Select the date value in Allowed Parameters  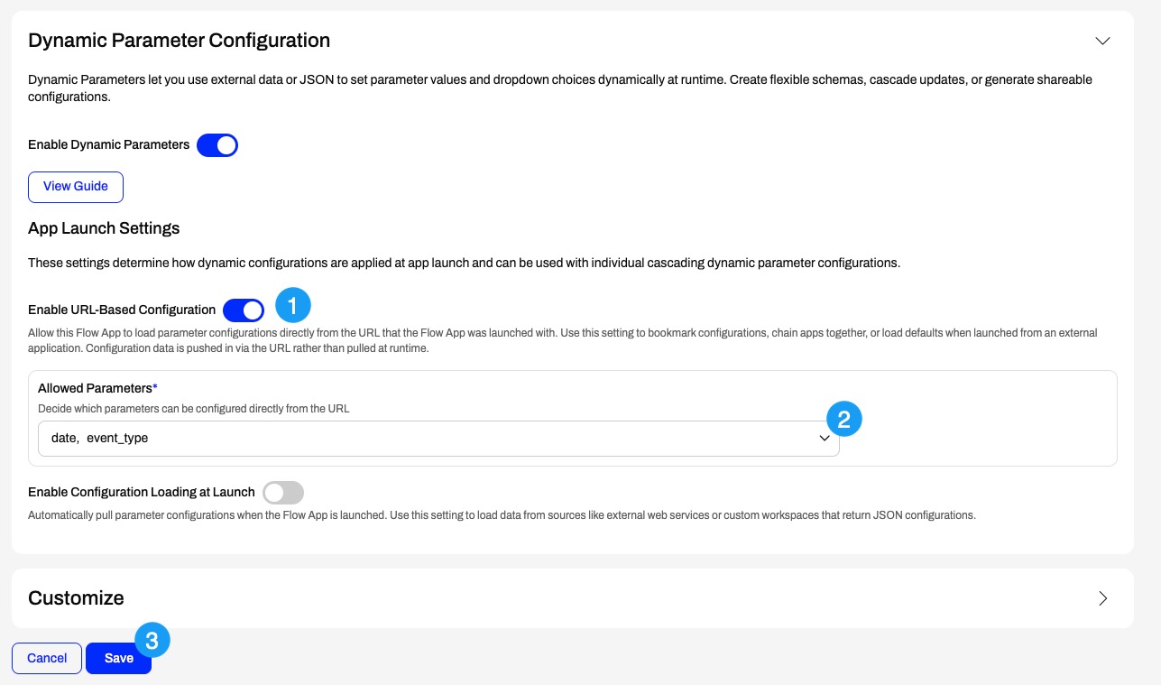pos(64,438)
